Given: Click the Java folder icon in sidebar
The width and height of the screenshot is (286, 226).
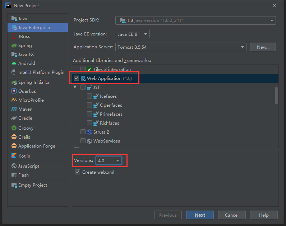Looking at the screenshot, I should point(14,18).
